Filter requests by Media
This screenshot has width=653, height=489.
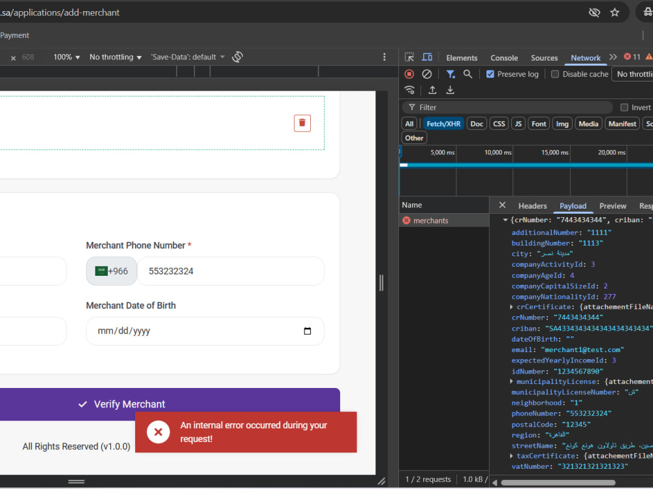[588, 124]
